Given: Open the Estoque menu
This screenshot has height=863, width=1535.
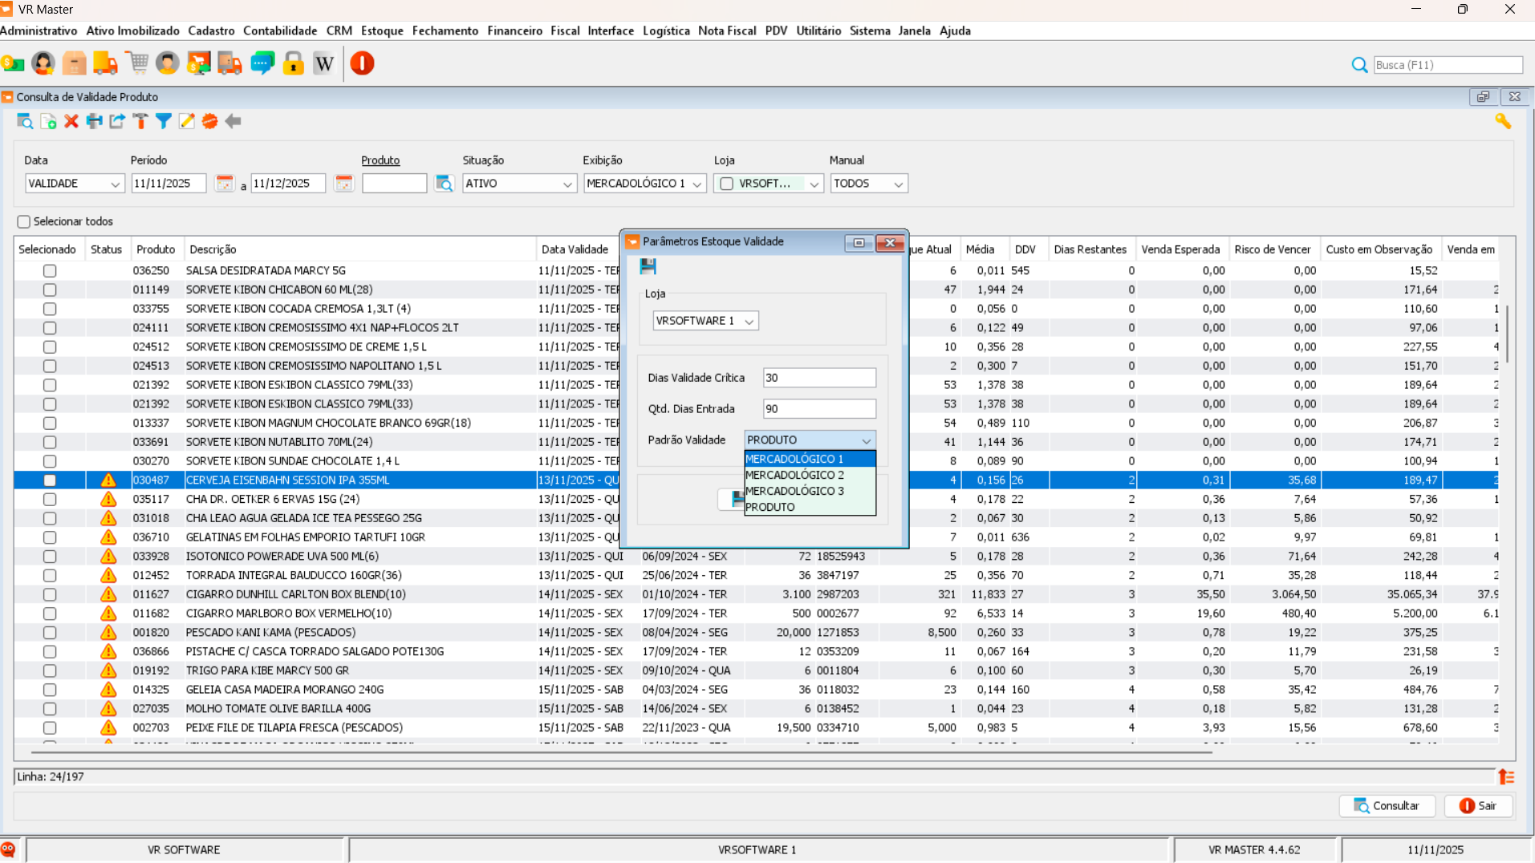Looking at the screenshot, I should pos(381,30).
